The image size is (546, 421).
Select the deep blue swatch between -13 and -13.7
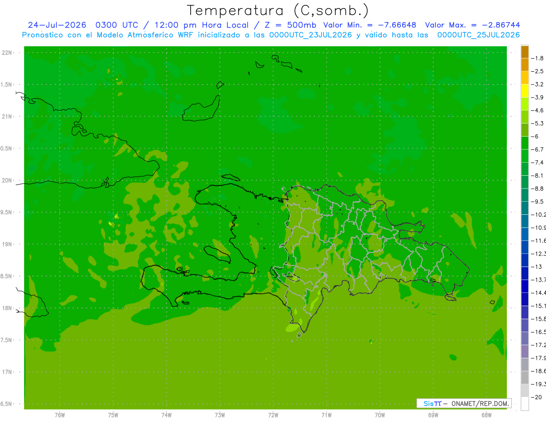525,273
